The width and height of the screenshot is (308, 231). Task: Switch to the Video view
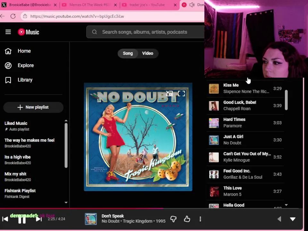(x=148, y=54)
